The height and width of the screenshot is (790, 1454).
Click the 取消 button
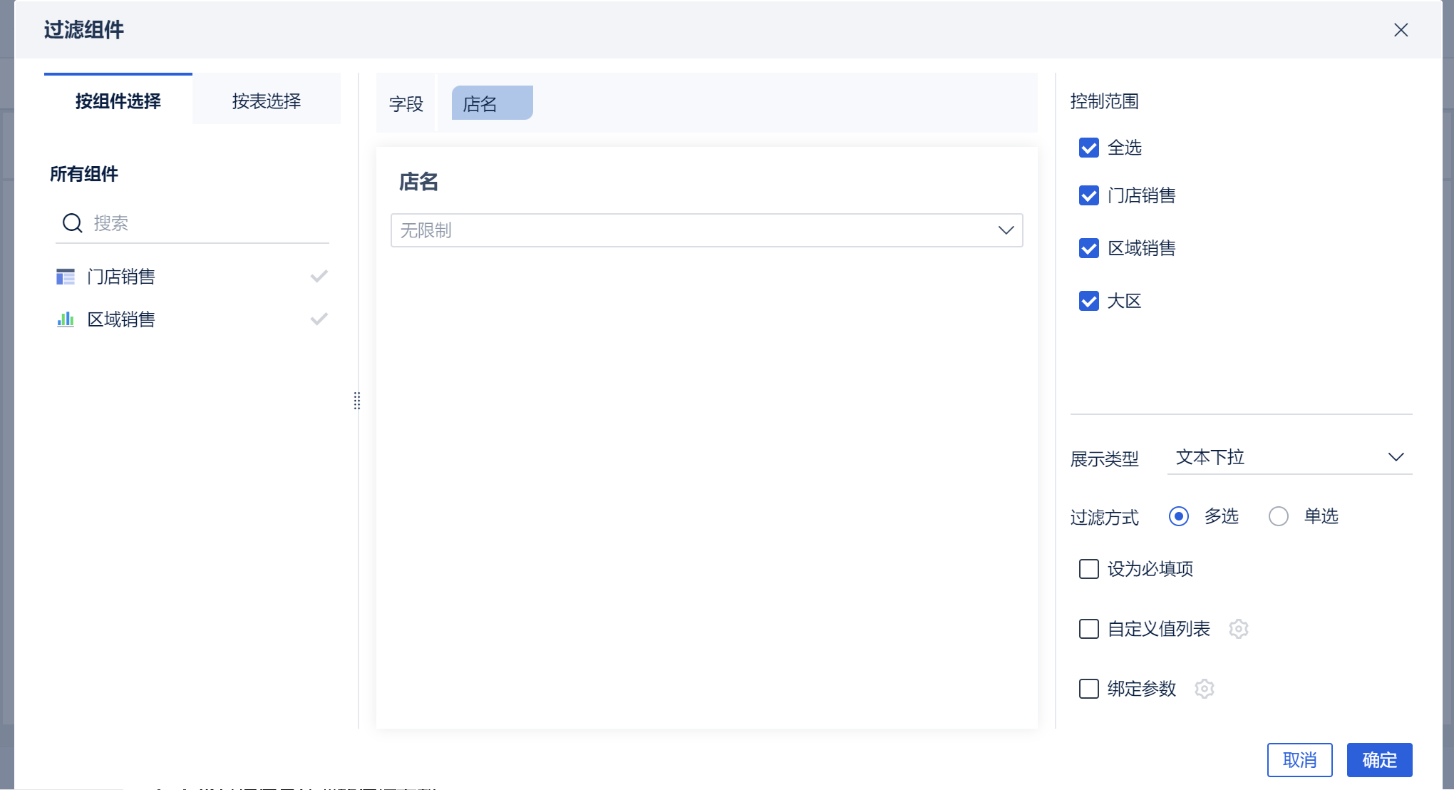point(1299,760)
